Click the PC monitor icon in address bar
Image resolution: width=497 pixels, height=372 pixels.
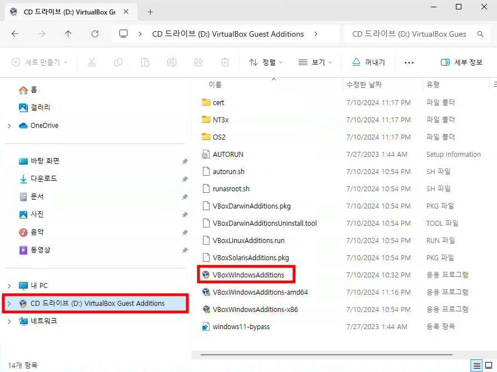click(123, 34)
